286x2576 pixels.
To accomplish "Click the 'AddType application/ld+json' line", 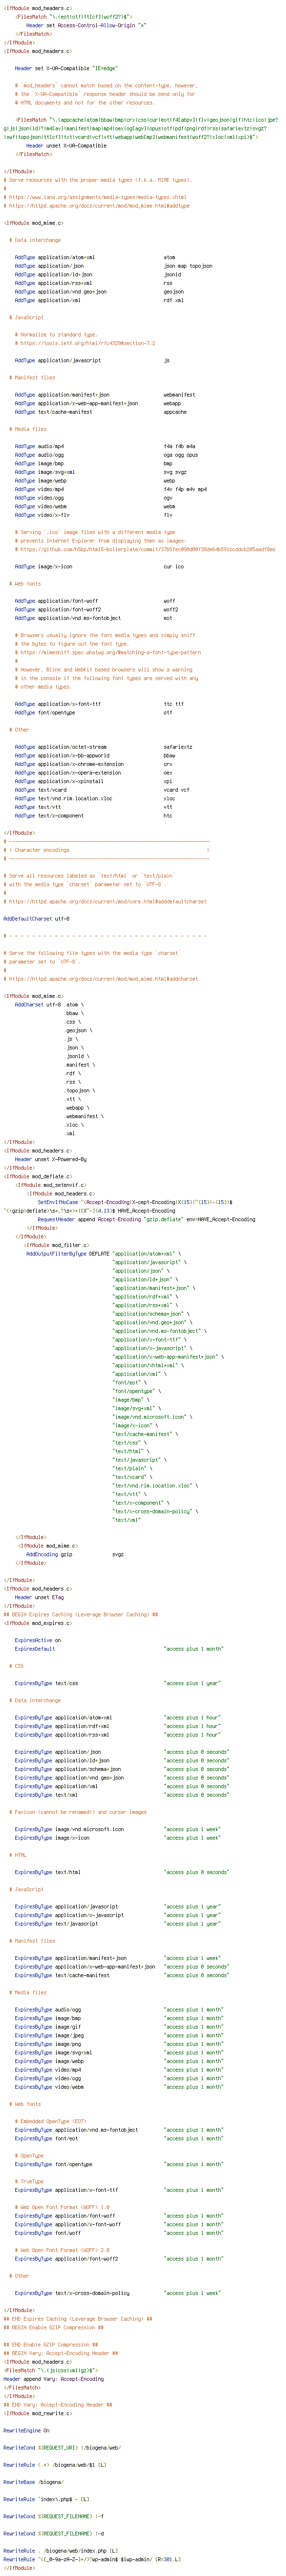I will coord(98,274).
